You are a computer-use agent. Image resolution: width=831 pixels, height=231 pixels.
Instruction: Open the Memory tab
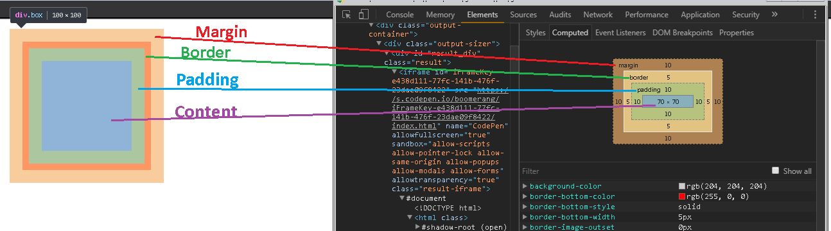coord(440,15)
